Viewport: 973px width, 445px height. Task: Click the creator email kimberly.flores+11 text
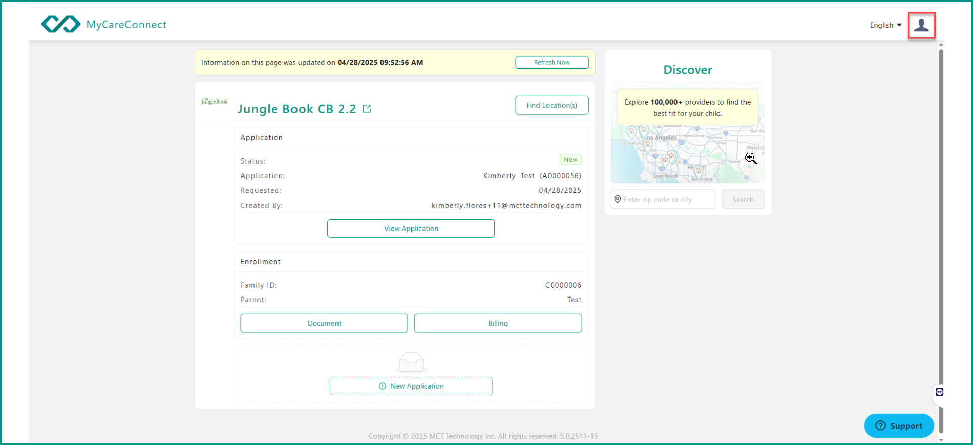click(506, 205)
